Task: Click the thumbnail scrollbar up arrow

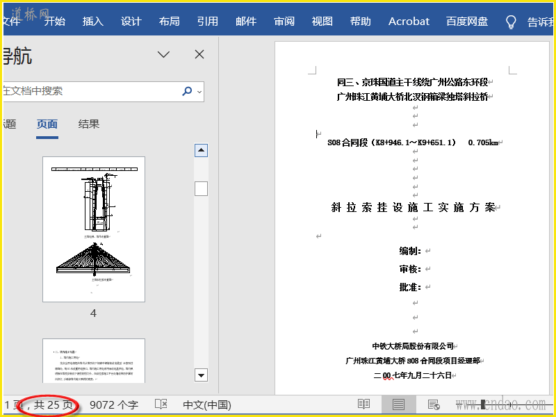Action: [x=201, y=150]
